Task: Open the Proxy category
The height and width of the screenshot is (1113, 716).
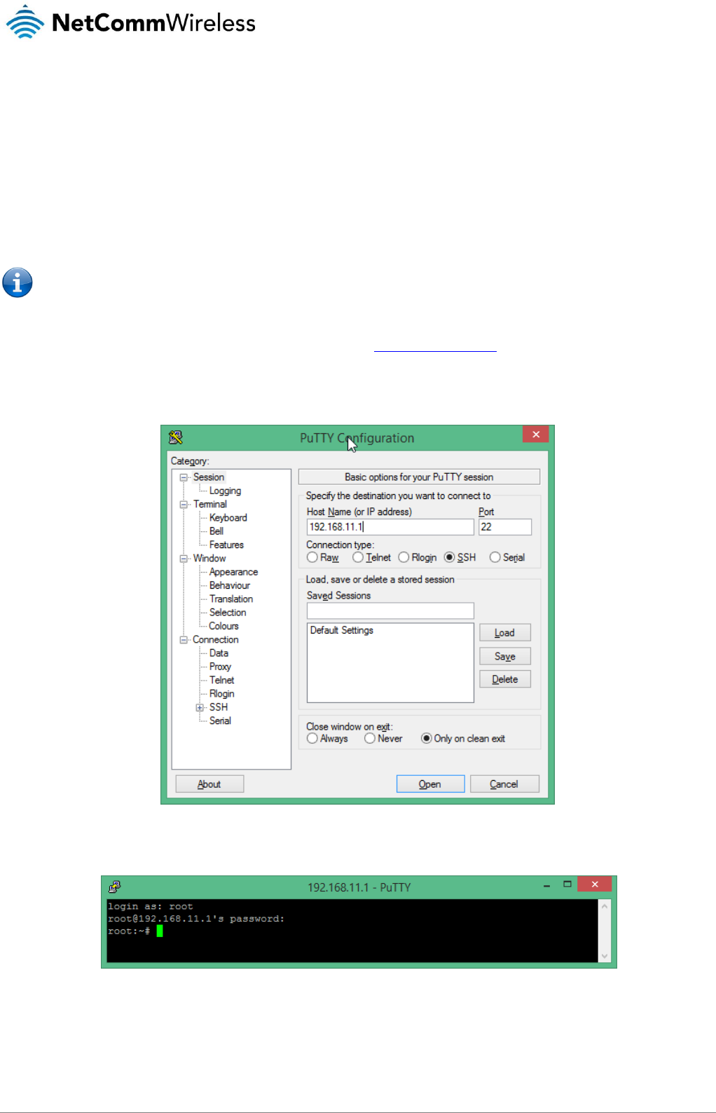Action: pos(220,667)
